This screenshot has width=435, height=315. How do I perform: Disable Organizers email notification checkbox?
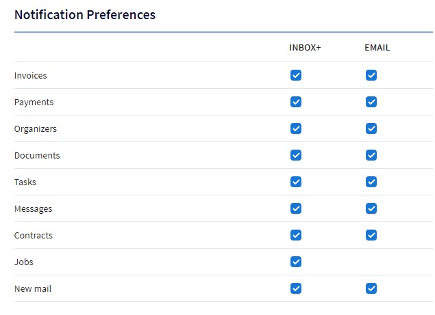click(371, 128)
